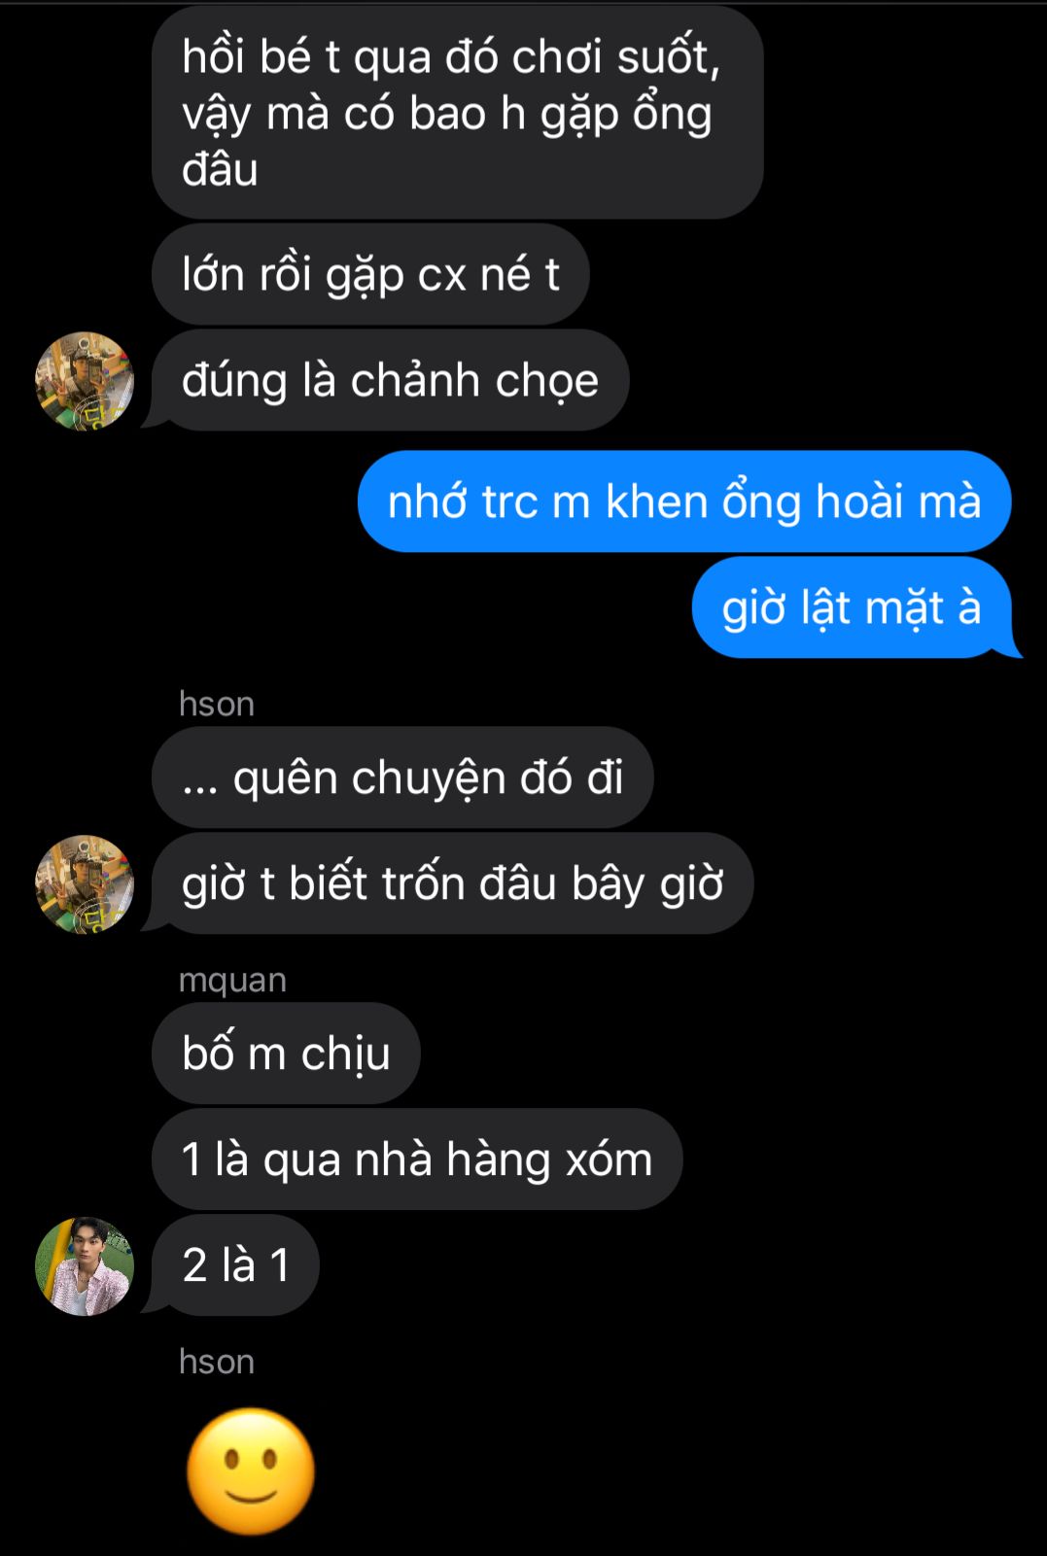This screenshot has width=1047, height=1556.
Task: Select the 'hồi bé t qua đó chơi suốt' message
Action: click(x=457, y=112)
